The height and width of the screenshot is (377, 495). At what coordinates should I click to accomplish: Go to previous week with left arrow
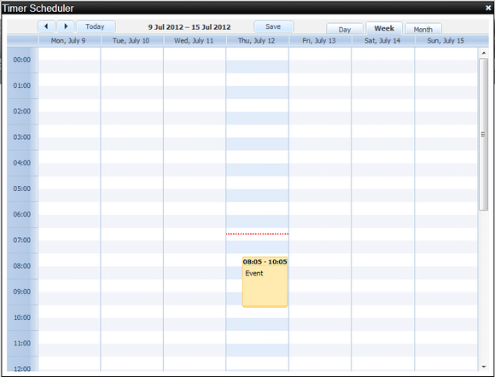pos(46,26)
